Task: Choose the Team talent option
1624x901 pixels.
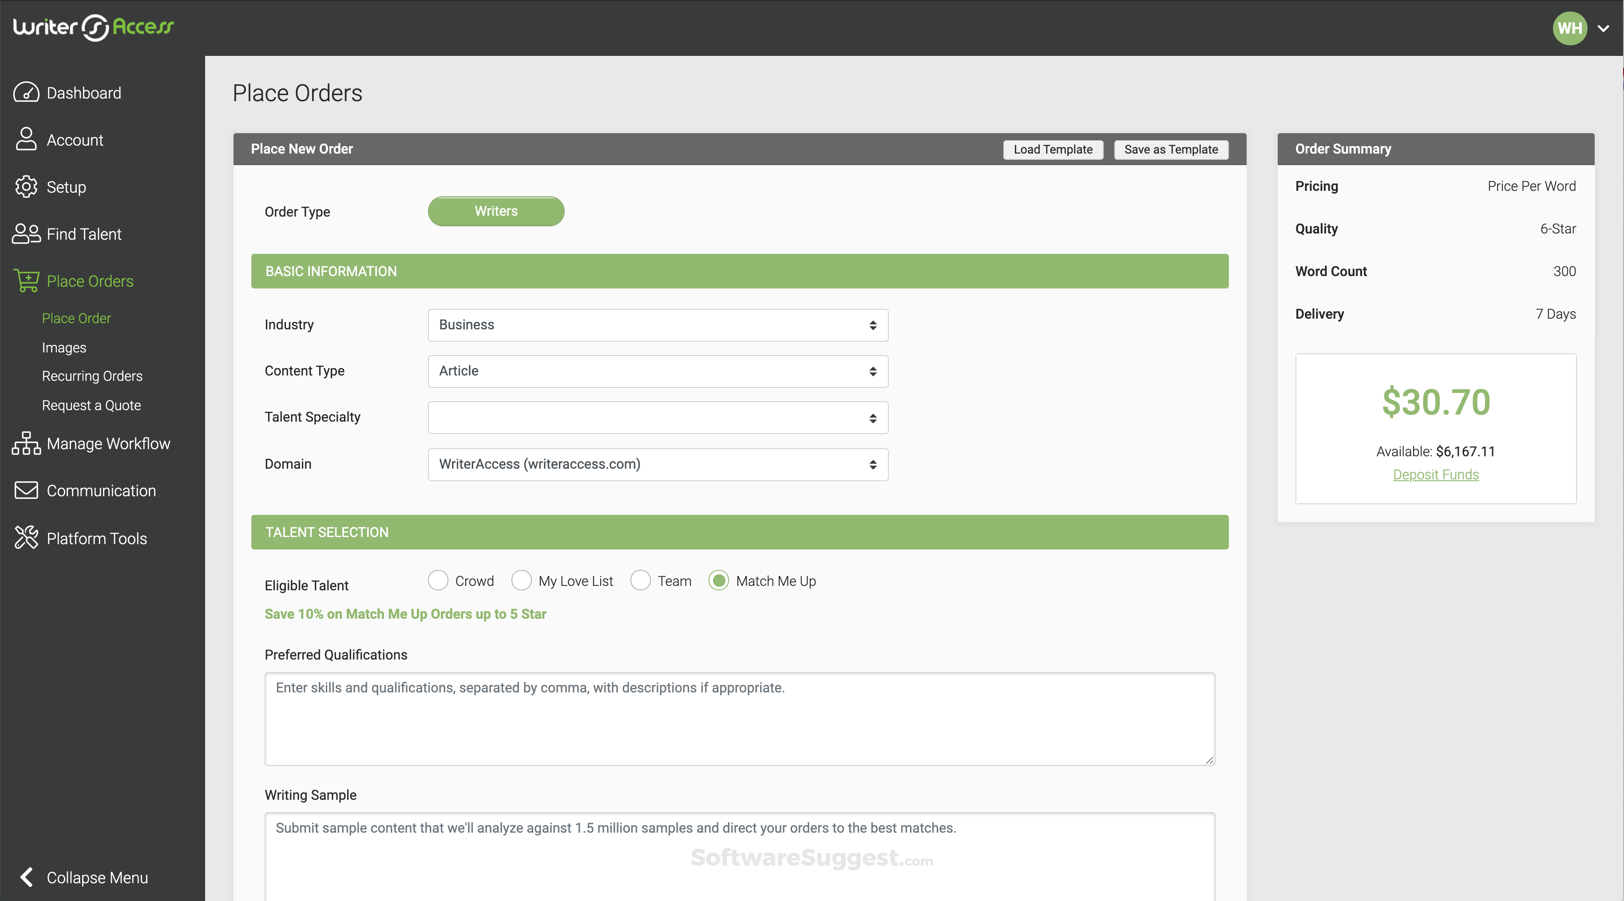Action: coord(641,580)
